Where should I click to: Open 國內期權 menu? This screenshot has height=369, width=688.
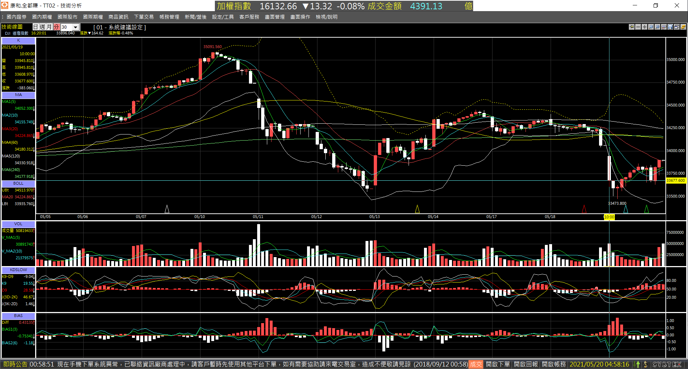tap(42, 17)
